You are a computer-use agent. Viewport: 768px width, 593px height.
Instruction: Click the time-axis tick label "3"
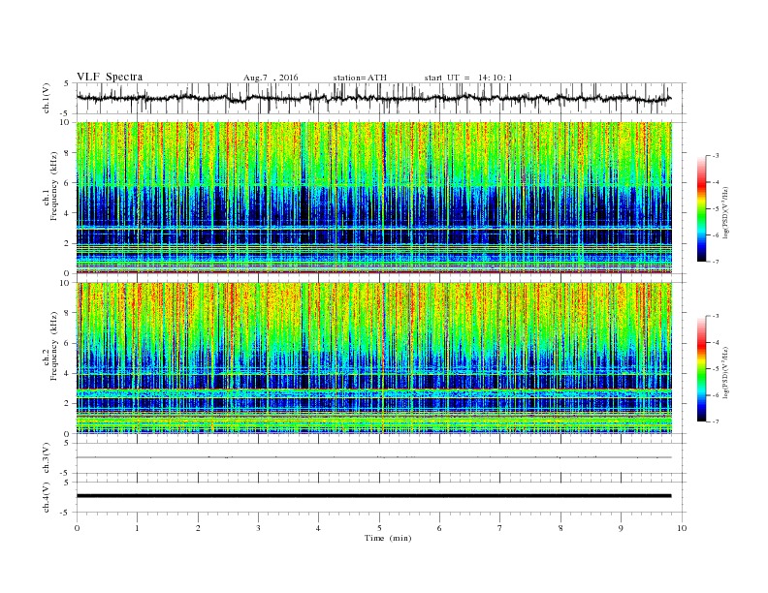point(258,528)
